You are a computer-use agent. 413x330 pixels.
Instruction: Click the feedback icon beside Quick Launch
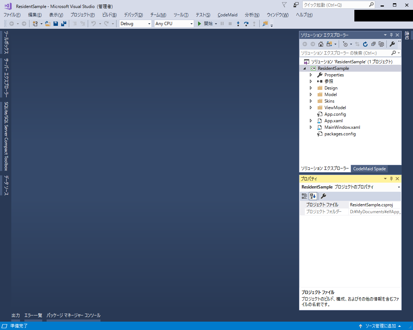(296, 5)
